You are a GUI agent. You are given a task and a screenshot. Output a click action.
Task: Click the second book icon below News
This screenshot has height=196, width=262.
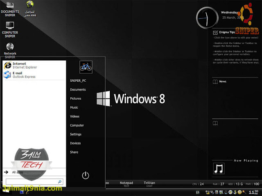215,123
